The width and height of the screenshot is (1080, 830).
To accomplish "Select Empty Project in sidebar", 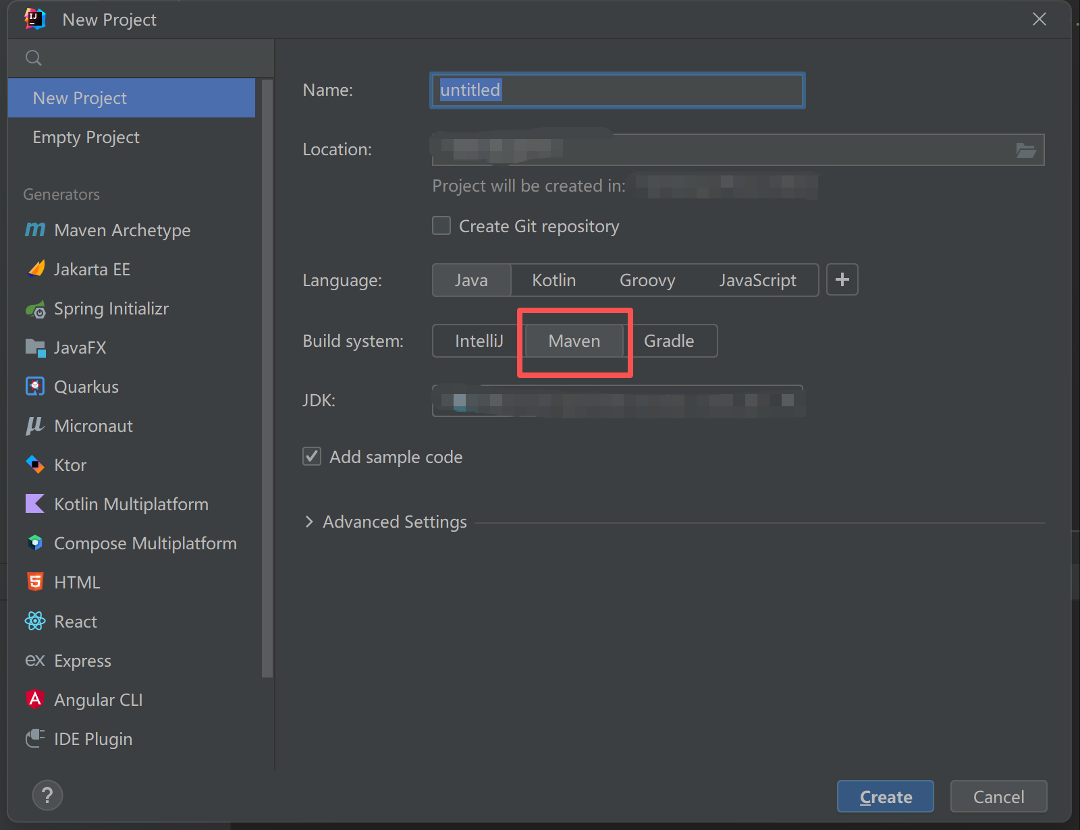I will 132,137.
